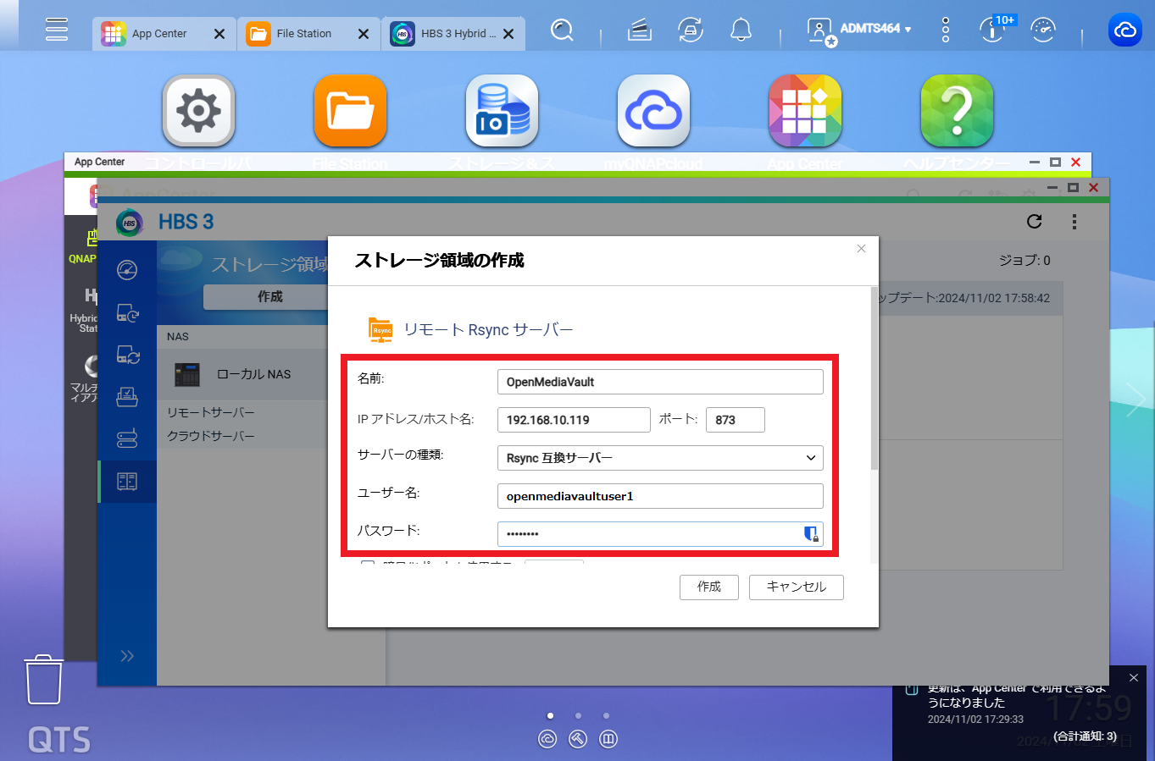Click the 名前 field containing OpenMediaVault
The width and height of the screenshot is (1155, 761).
click(x=660, y=382)
